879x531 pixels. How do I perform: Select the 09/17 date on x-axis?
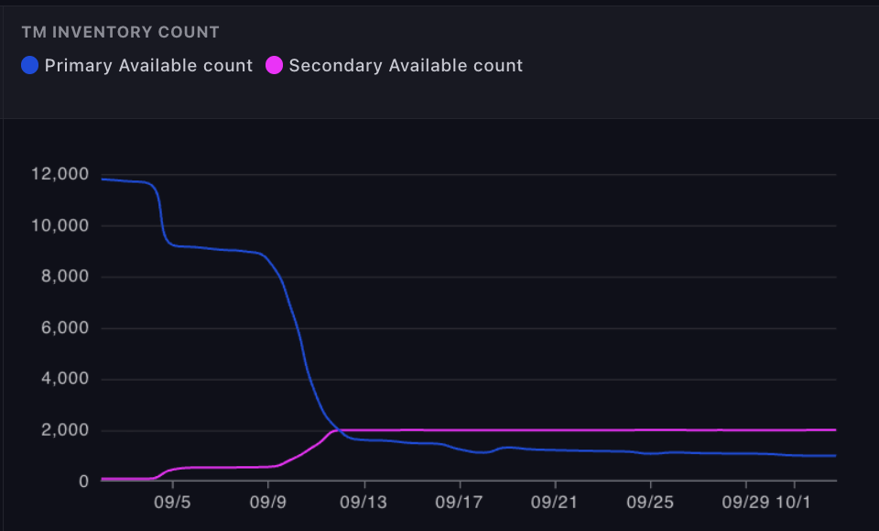(459, 503)
